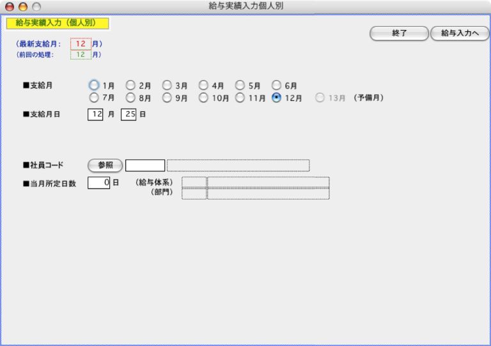Viewport: 491px width, 346px height.
Task: Select 6月 as 支給月
Action: point(277,84)
